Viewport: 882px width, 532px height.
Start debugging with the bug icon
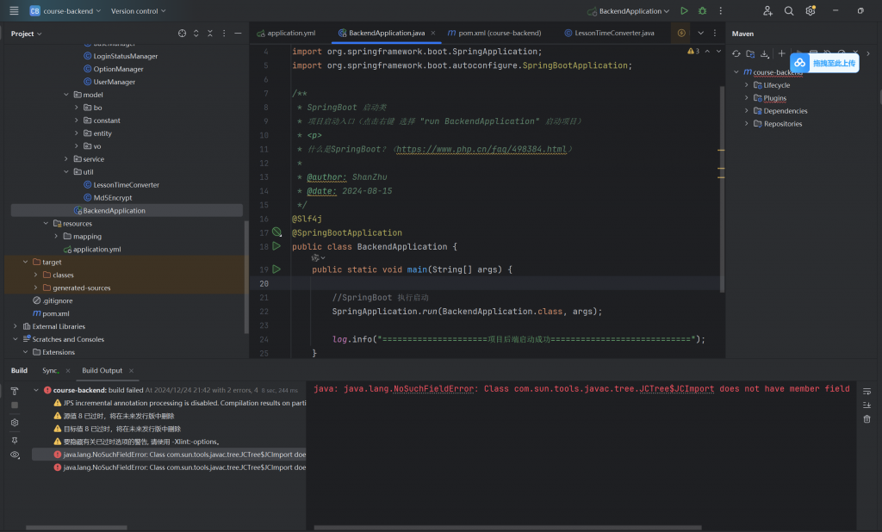coord(703,11)
